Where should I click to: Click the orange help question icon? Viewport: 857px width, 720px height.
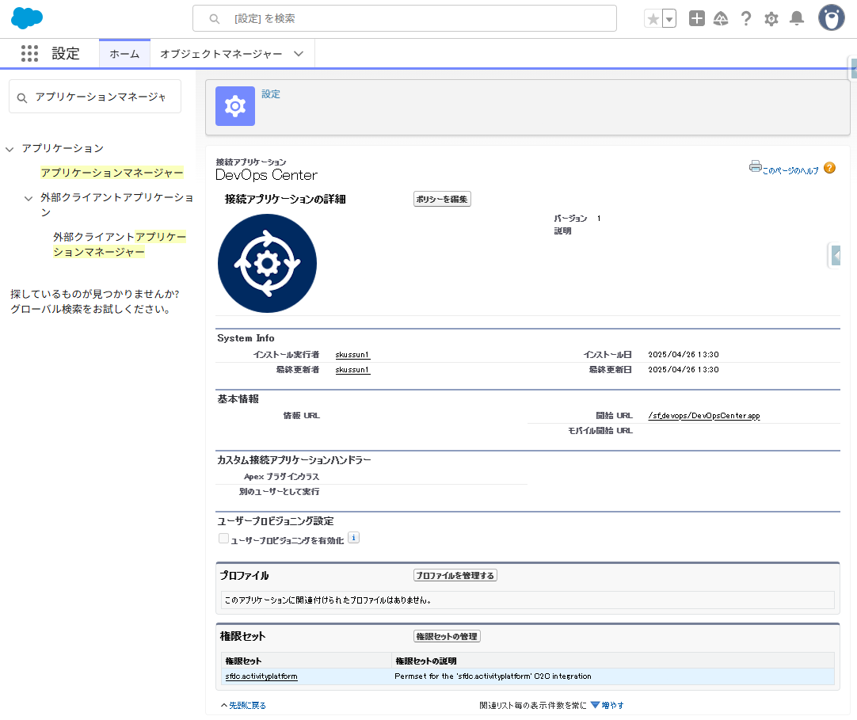pyautogui.click(x=829, y=168)
